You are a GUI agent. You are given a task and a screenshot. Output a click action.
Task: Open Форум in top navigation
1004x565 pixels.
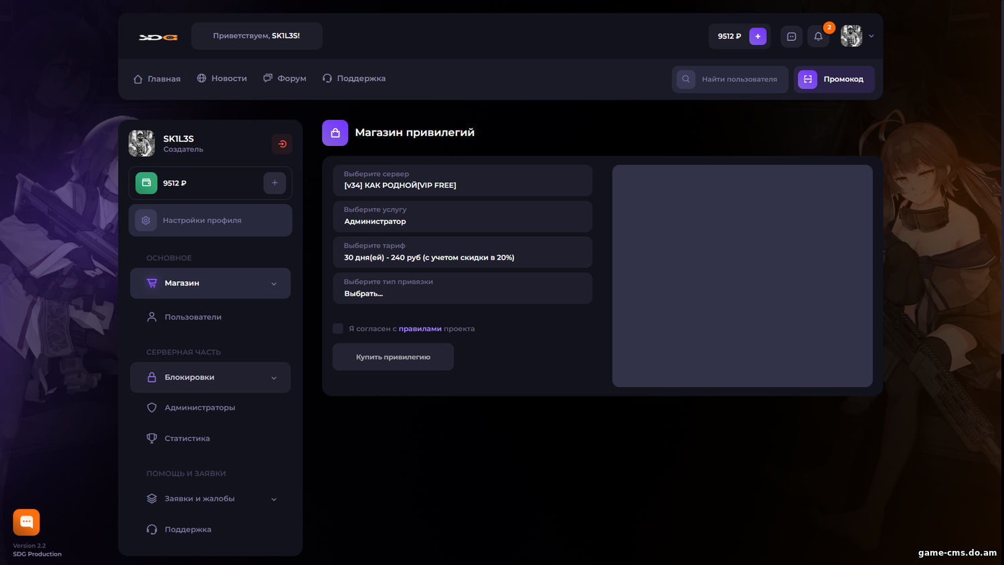point(284,79)
